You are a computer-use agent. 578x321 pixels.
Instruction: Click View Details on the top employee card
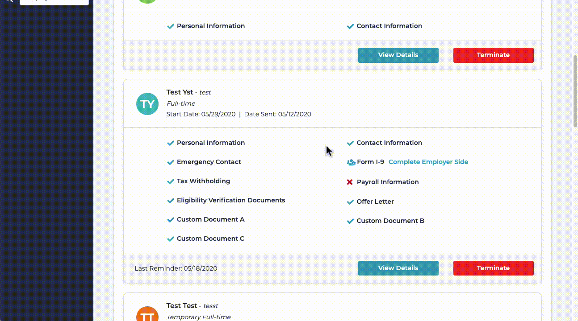tap(398, 55)
